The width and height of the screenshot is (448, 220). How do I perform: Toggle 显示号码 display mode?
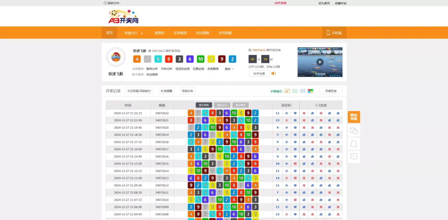(x=204, y=105)
